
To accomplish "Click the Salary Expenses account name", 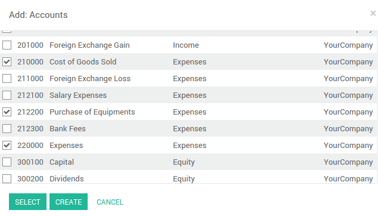I will point(78,95).
